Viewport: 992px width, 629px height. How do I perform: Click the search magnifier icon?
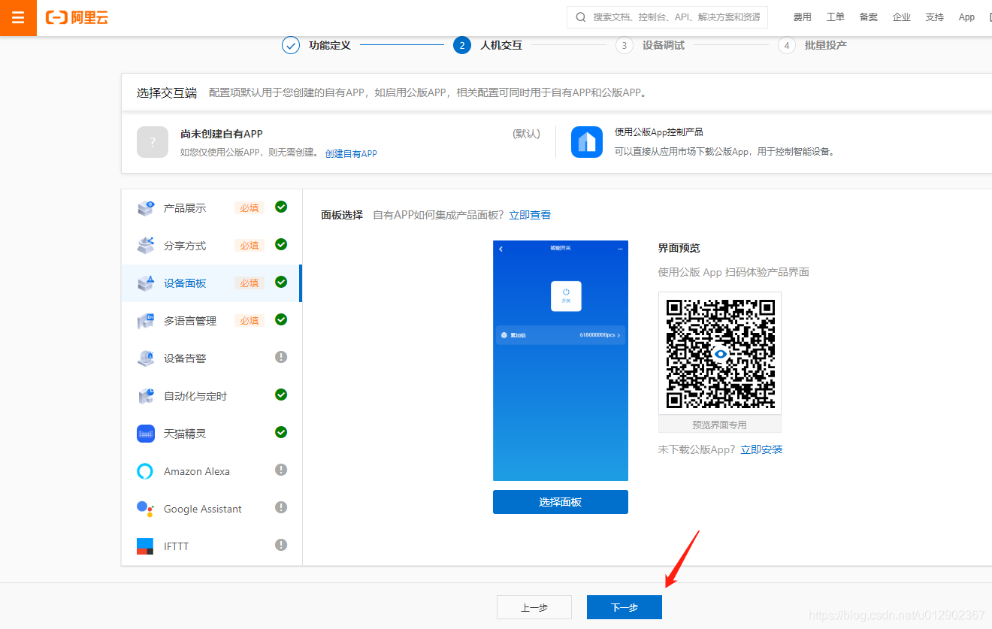coord(581,17)
